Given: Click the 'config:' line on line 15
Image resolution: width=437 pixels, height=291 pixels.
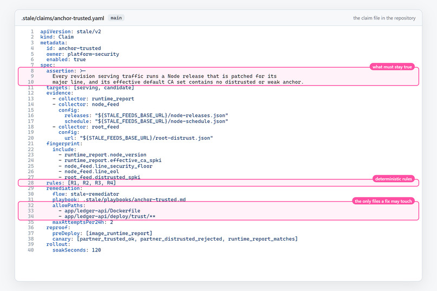Looking at the screenshot, I should tap(69, 110).
